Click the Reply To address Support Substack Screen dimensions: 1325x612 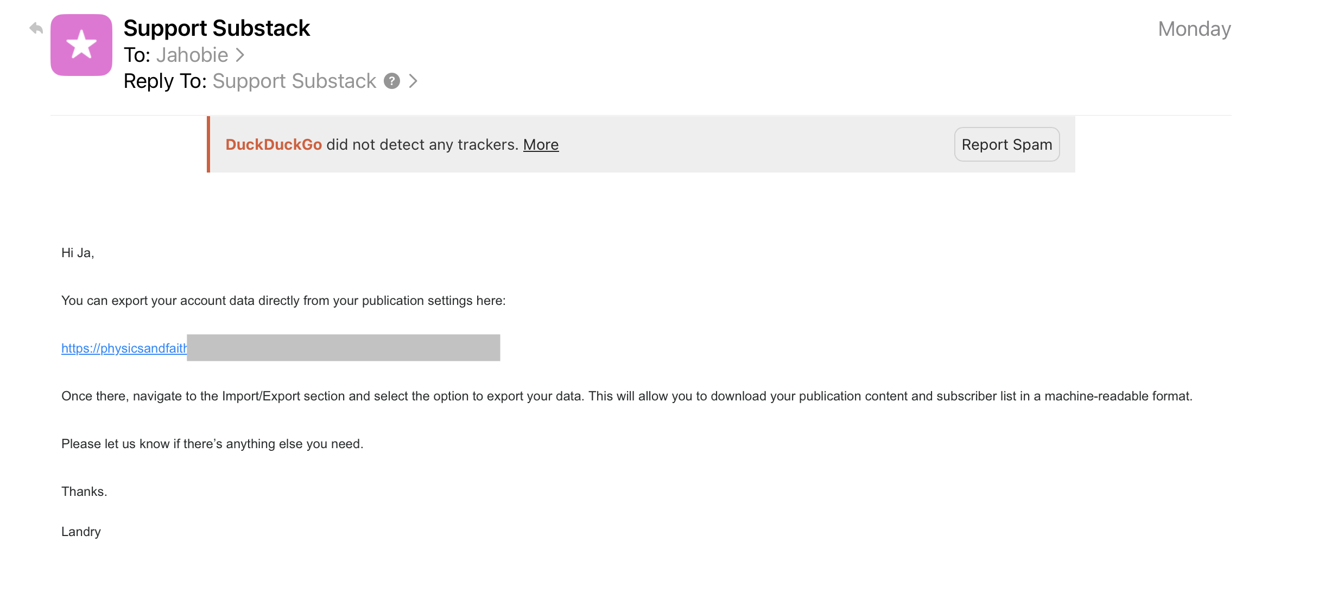294,81
